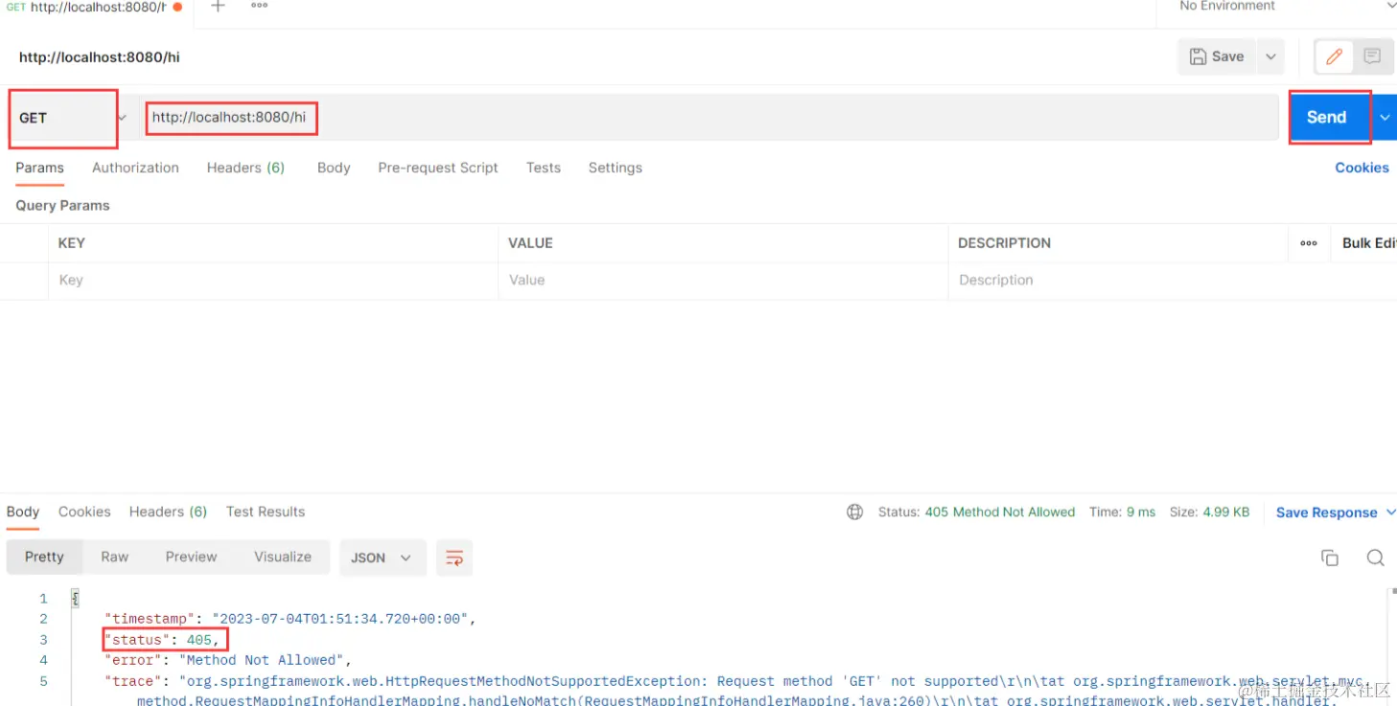Viewport: 1397px width, 706px height.
Task: Click the Value input field
Action: click(723, 281)
